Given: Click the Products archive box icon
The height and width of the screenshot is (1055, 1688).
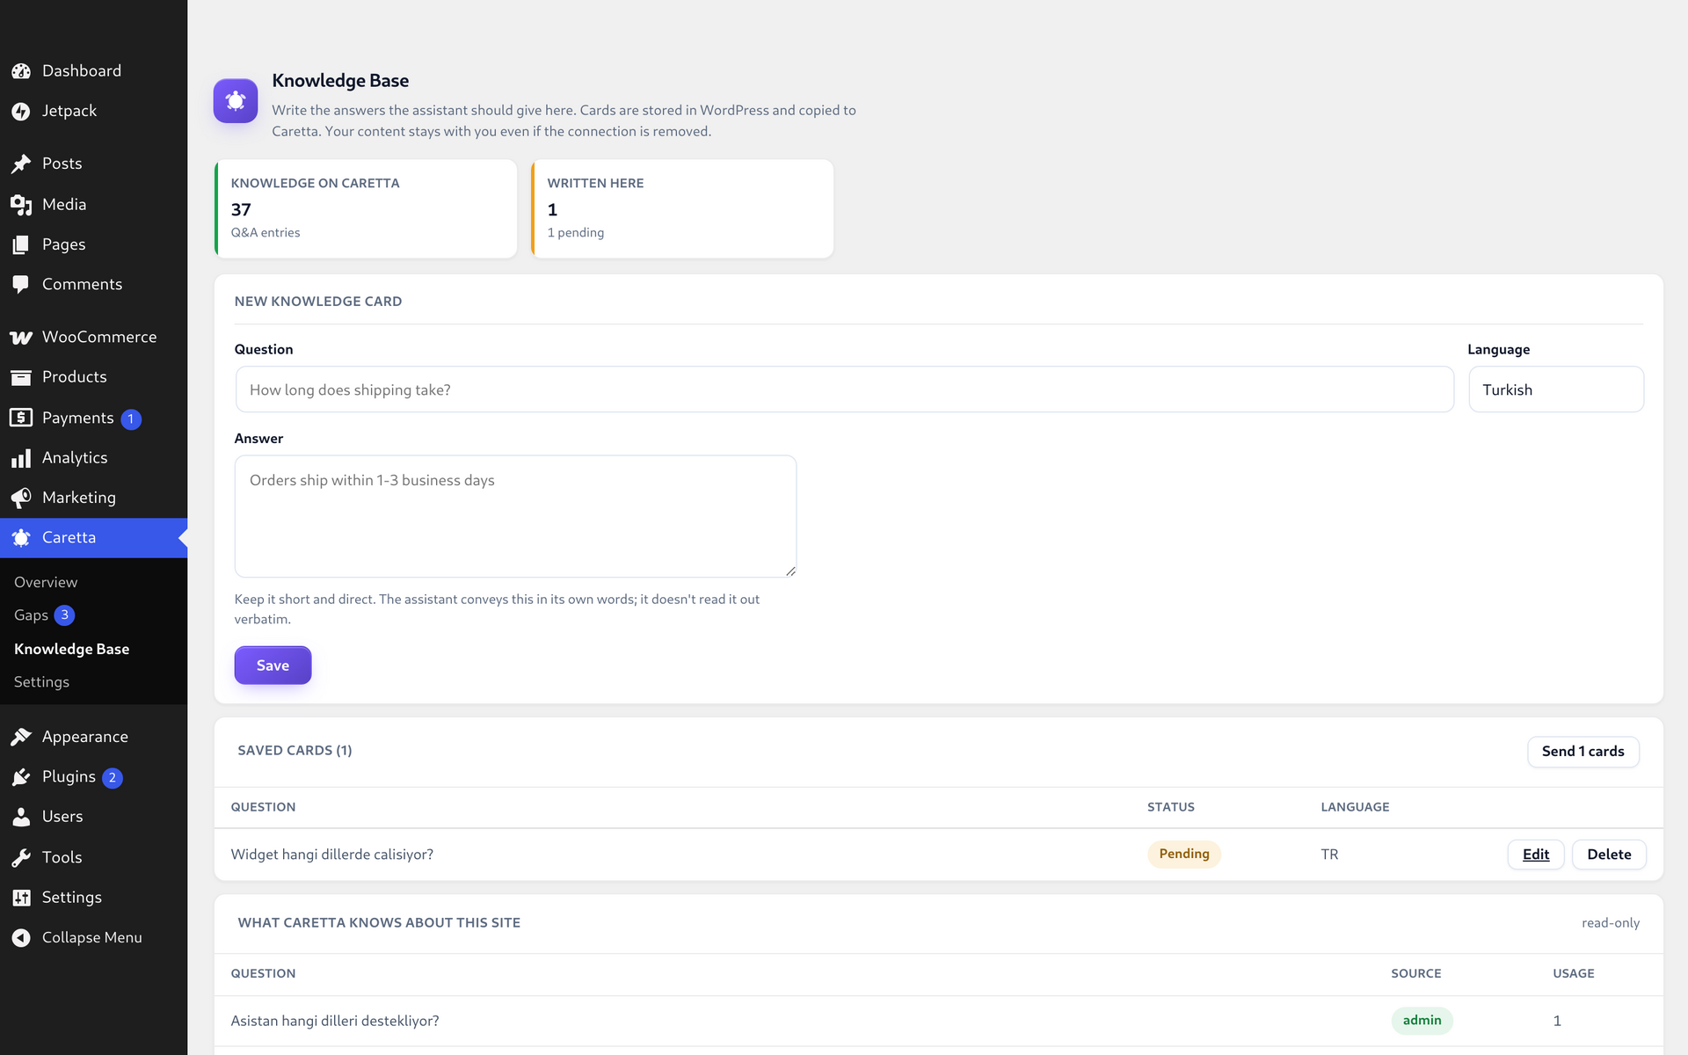Looking at the screenshot, I should (x=21, y=377).
